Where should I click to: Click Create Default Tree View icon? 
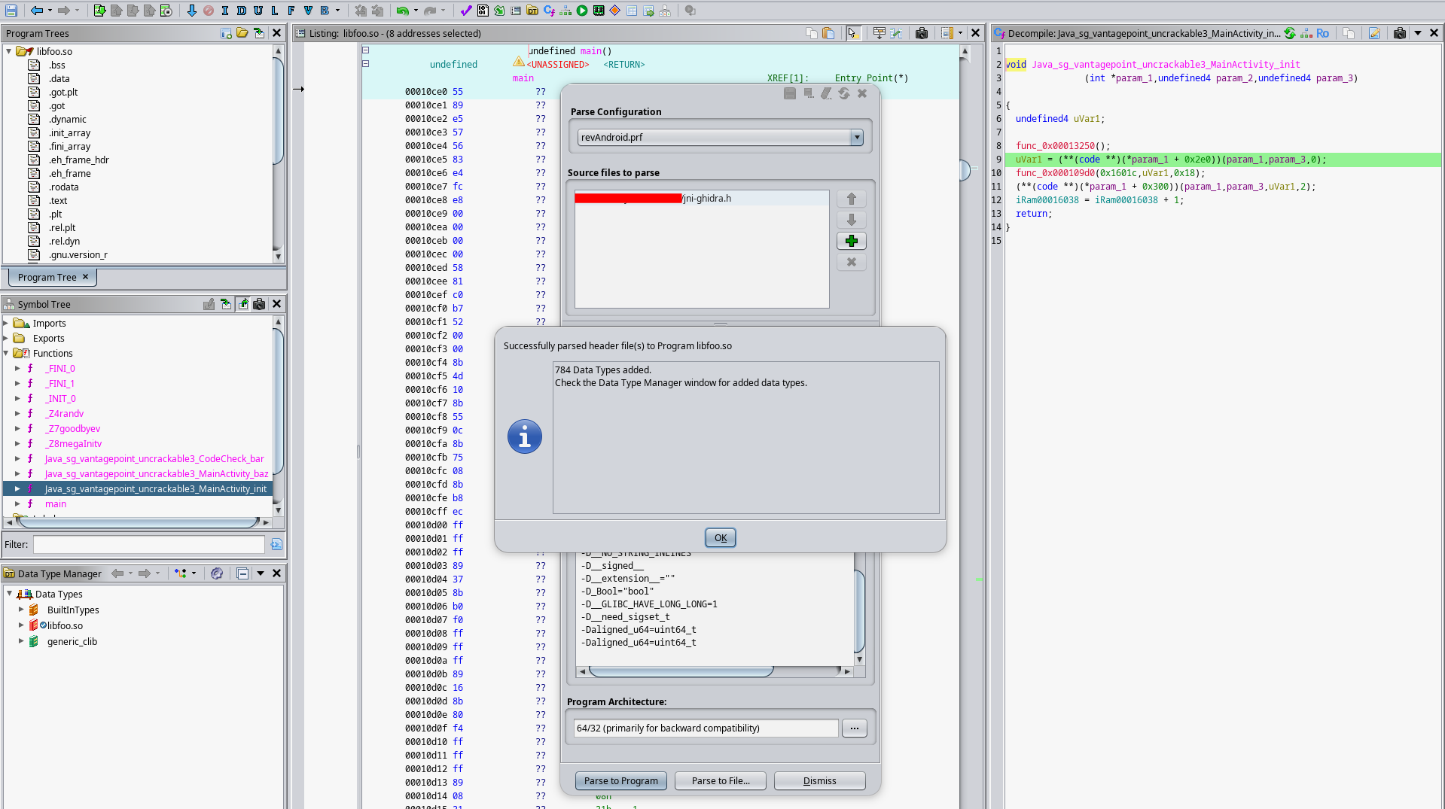225,33
